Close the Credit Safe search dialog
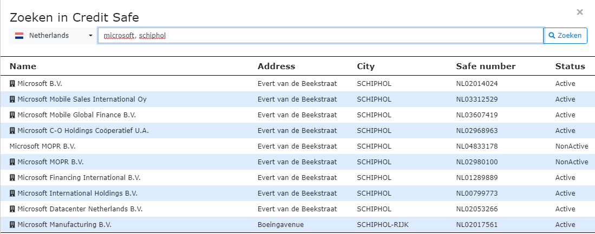Viewport: 595px width, 234px height. (579, 12)
